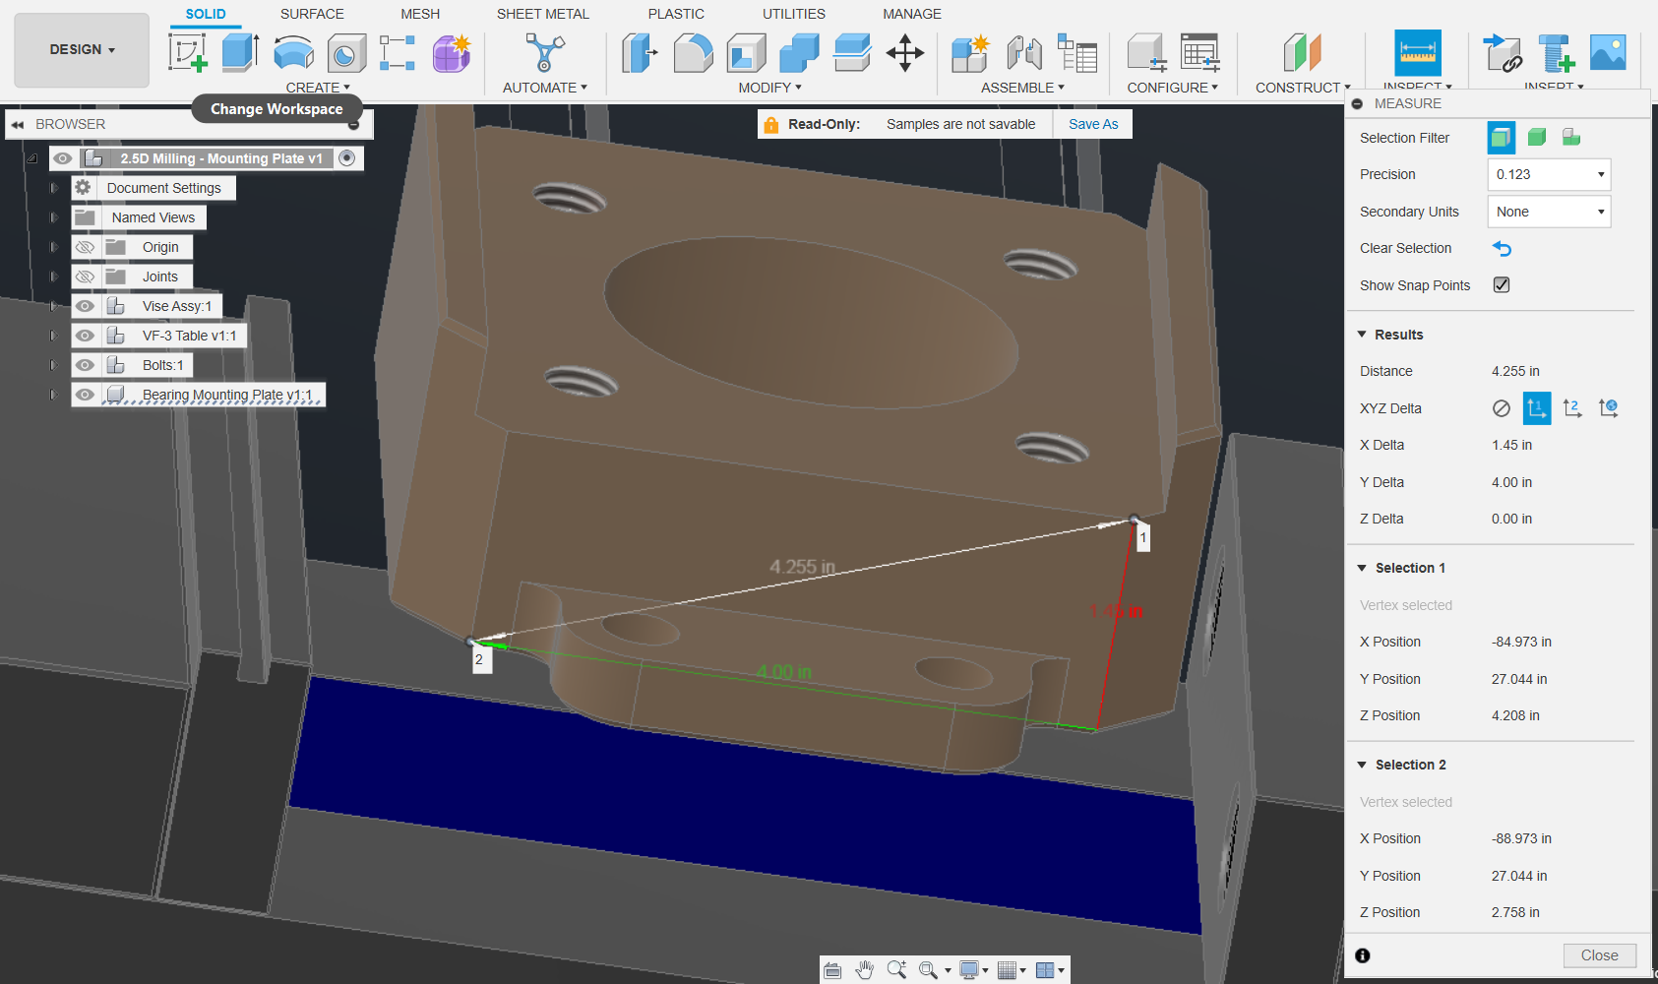This screenshot has width=1658, height=984.
Task: Uncheck the Show Snap Points checkbox
Action: coord(1501,284)
